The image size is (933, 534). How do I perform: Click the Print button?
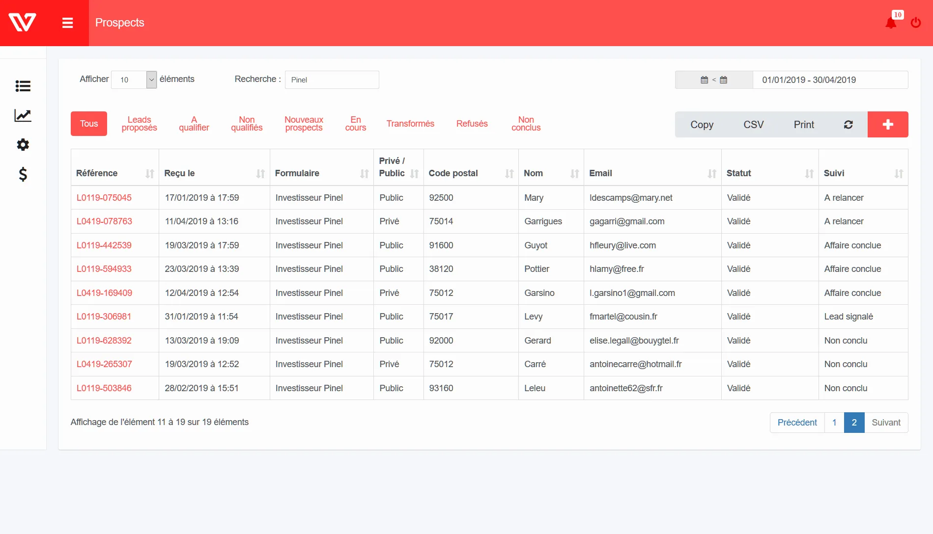pyautogui.click(x=804, y=125)
